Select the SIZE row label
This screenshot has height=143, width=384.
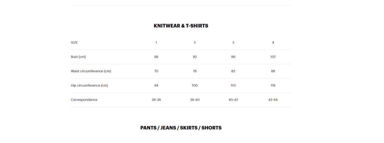pos(74,43)
